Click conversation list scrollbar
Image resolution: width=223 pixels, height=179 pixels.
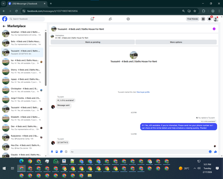(45, 59)
